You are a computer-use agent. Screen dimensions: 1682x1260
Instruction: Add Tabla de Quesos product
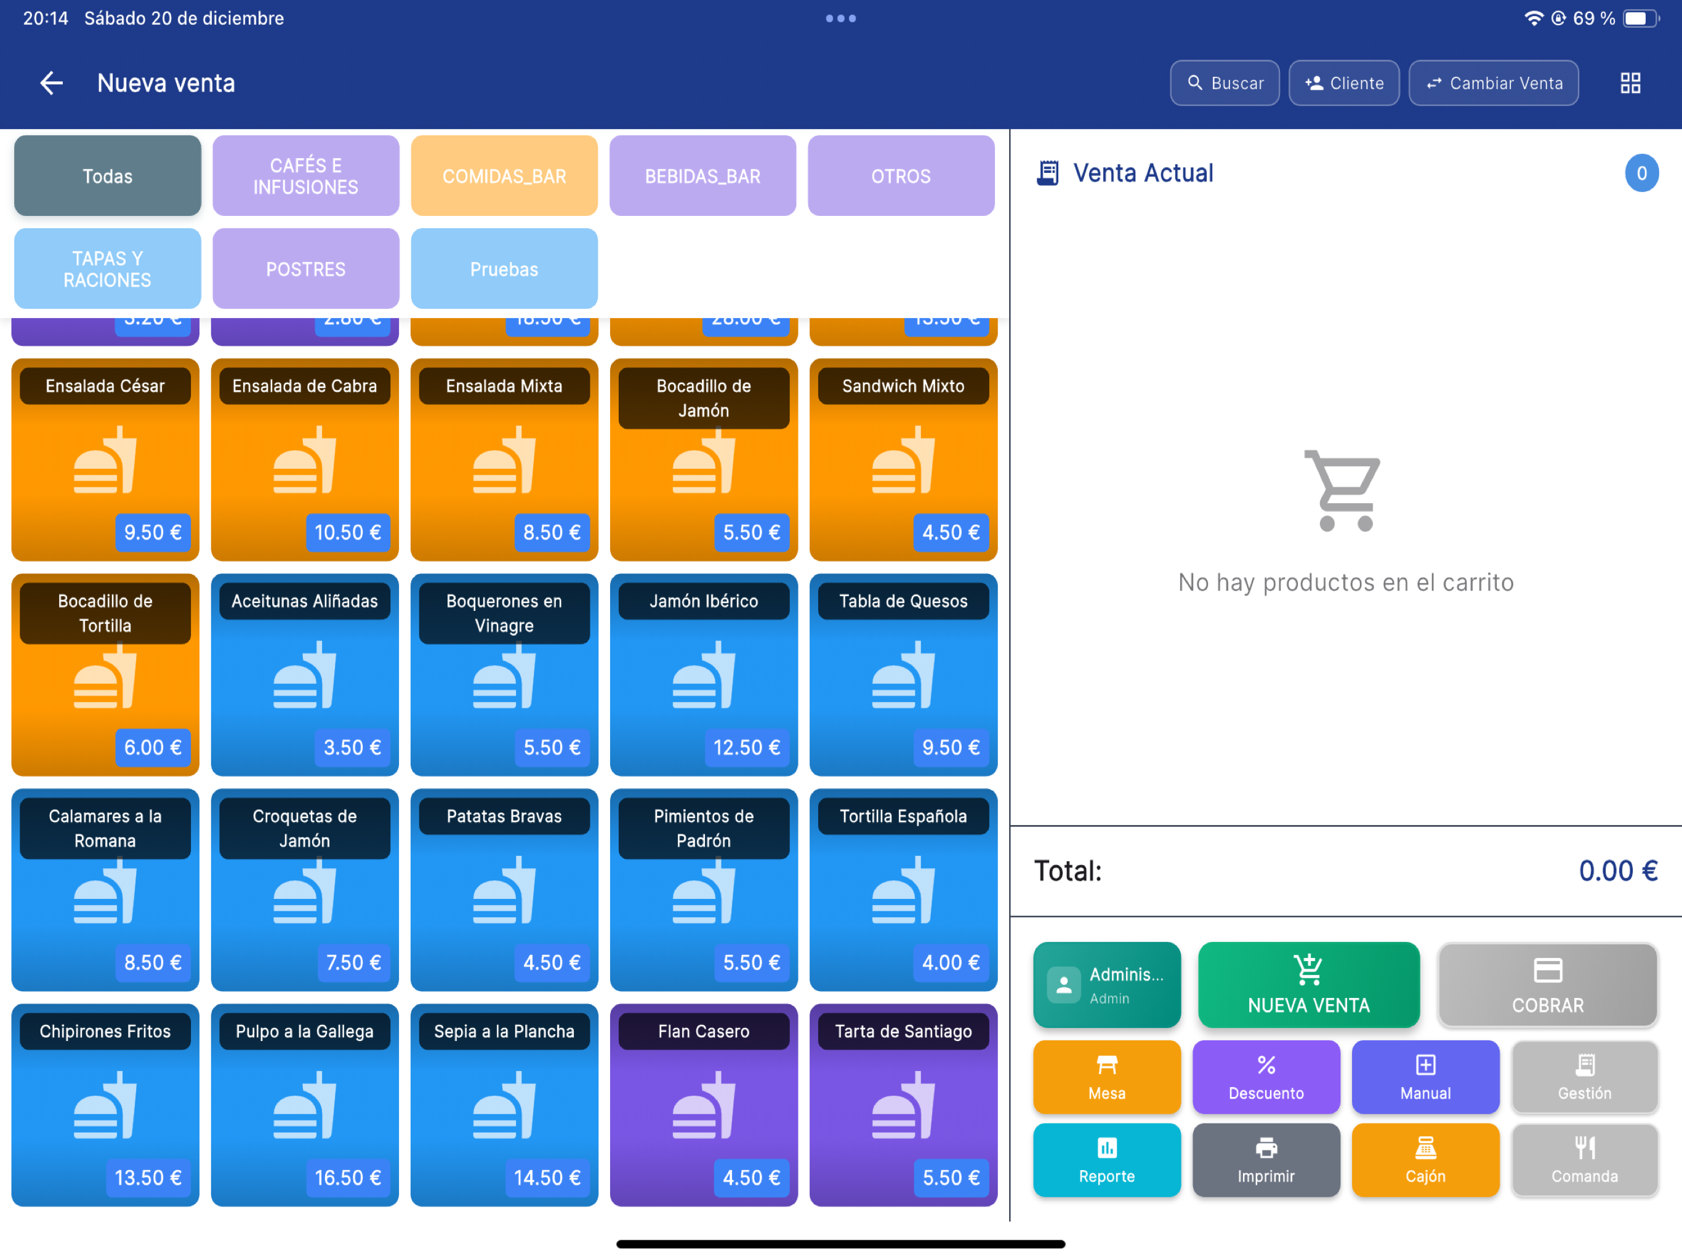pyautogui.click(x=903, y=675)
